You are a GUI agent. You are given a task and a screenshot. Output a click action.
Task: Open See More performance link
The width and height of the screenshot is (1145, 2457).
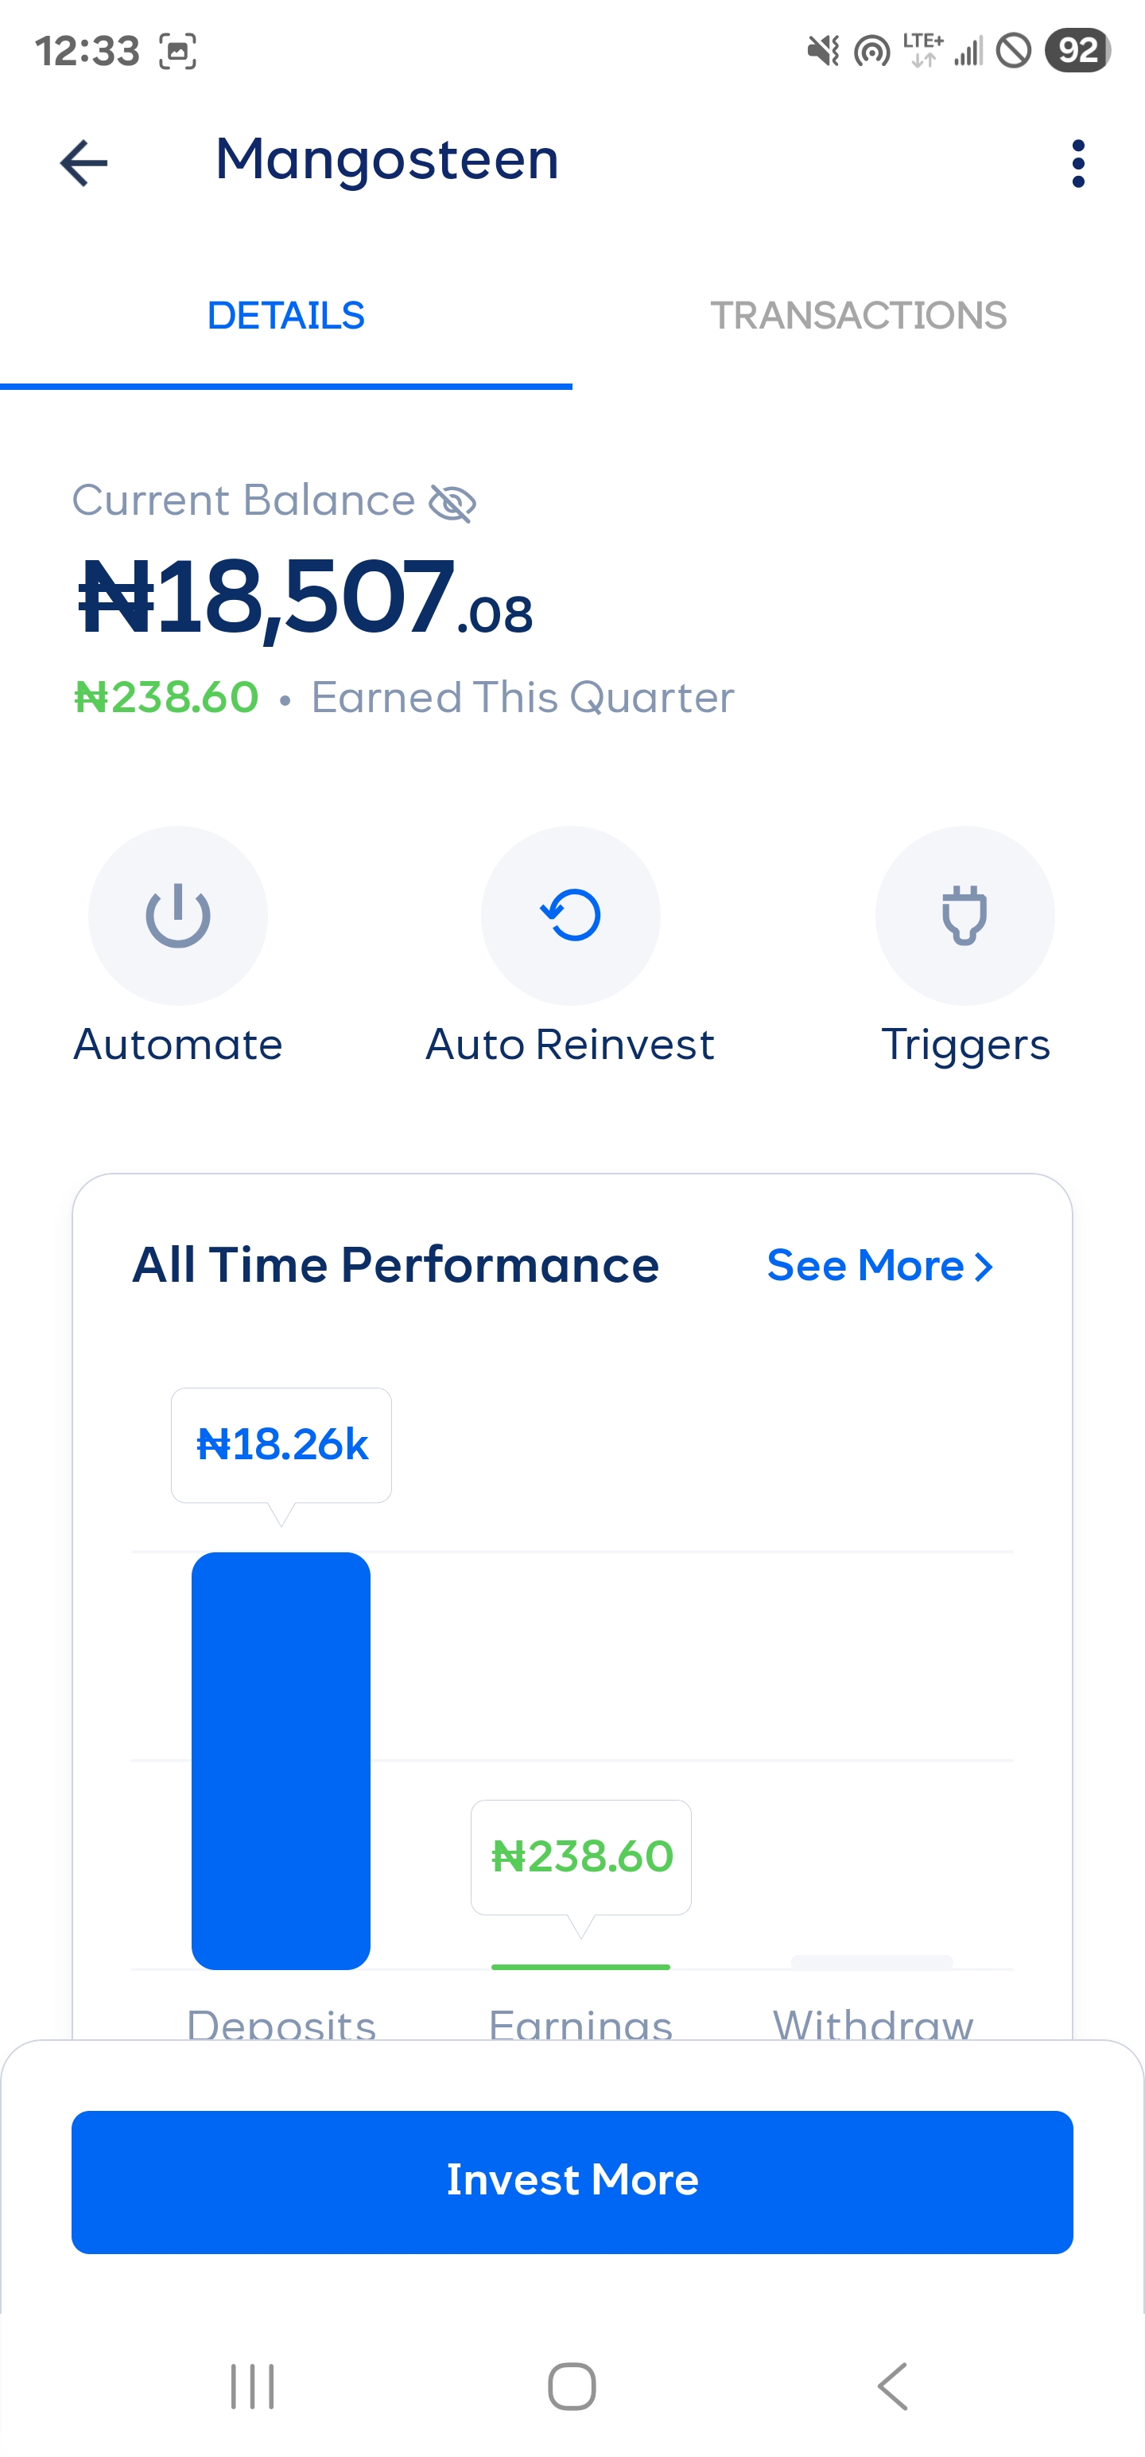click(864, 1266)
